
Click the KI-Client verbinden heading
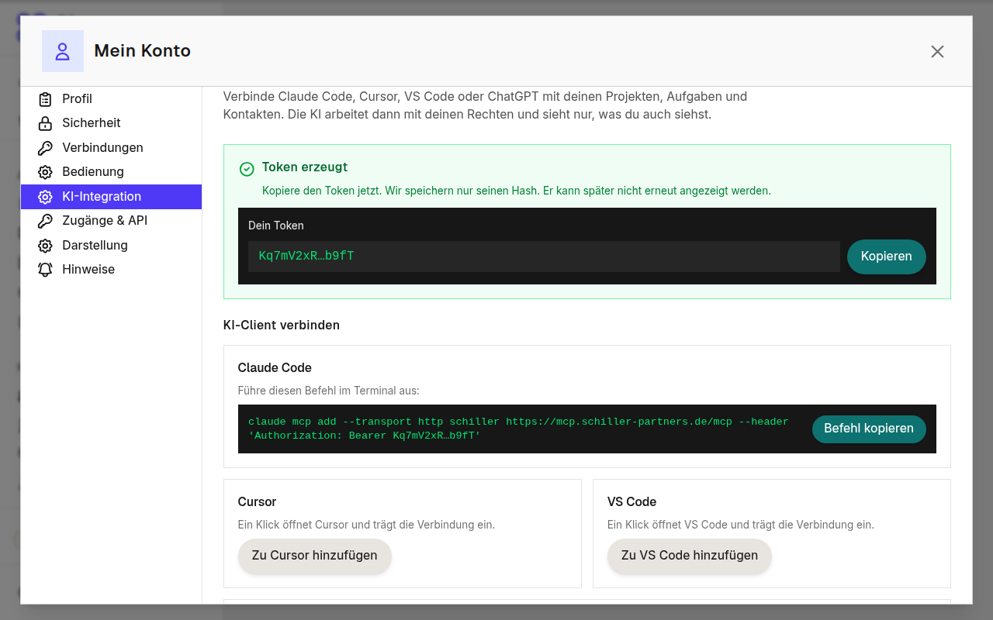[x=282, y=325]
